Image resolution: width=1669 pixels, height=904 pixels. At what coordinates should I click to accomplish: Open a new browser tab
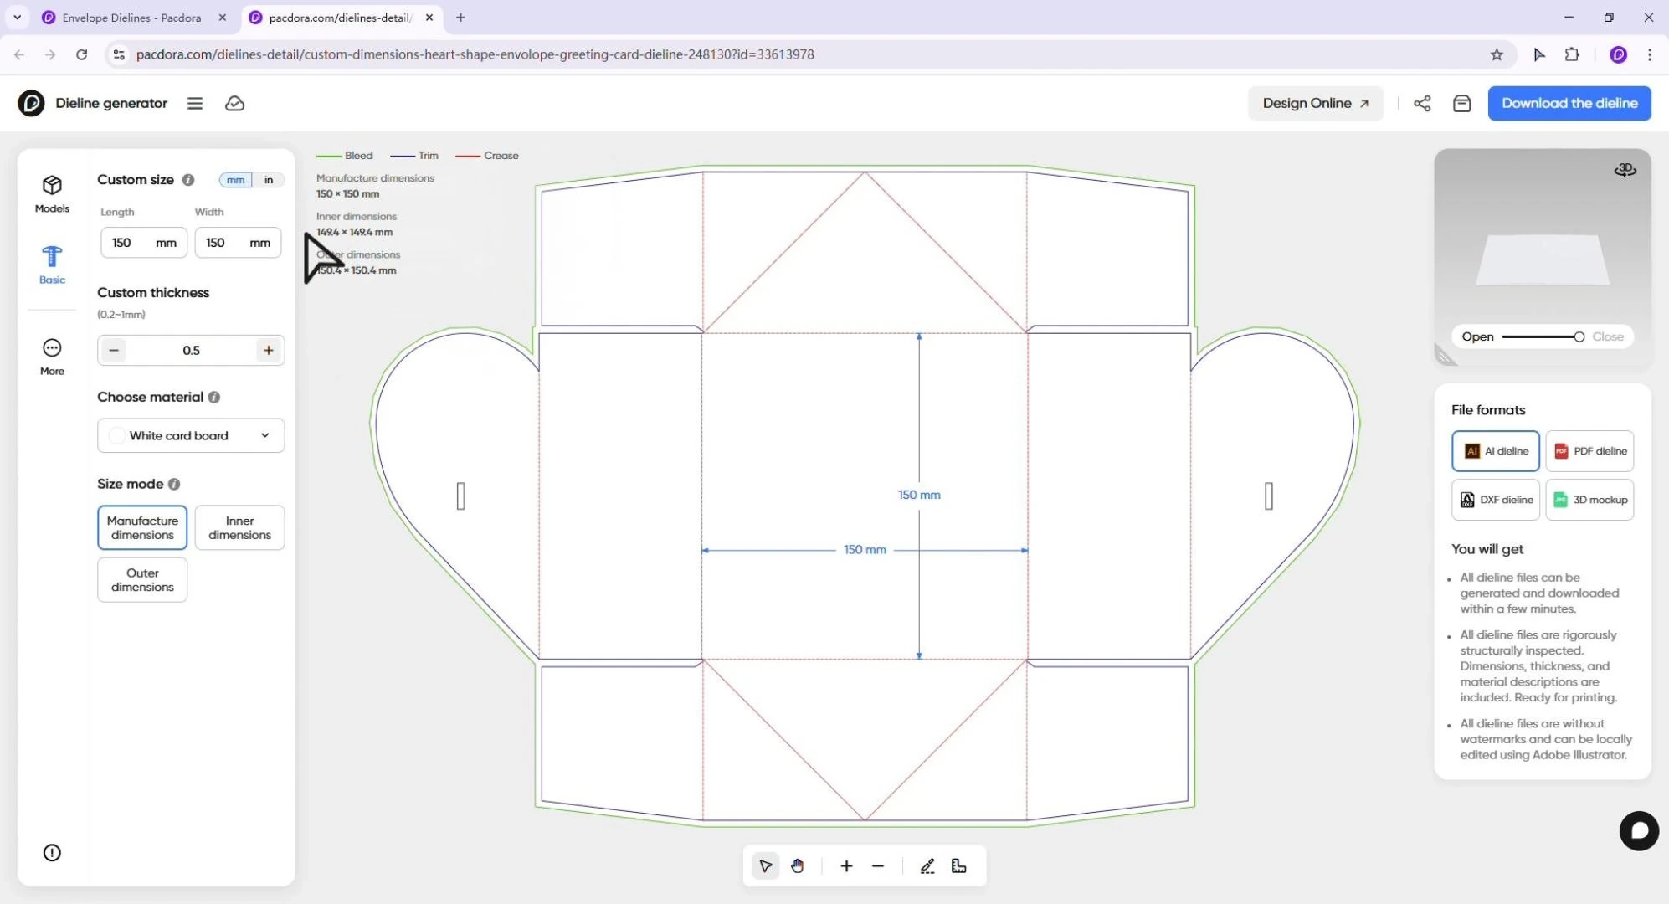point(460,17)
